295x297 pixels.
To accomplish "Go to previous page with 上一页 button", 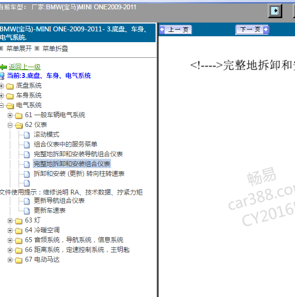I will [176, 29].
